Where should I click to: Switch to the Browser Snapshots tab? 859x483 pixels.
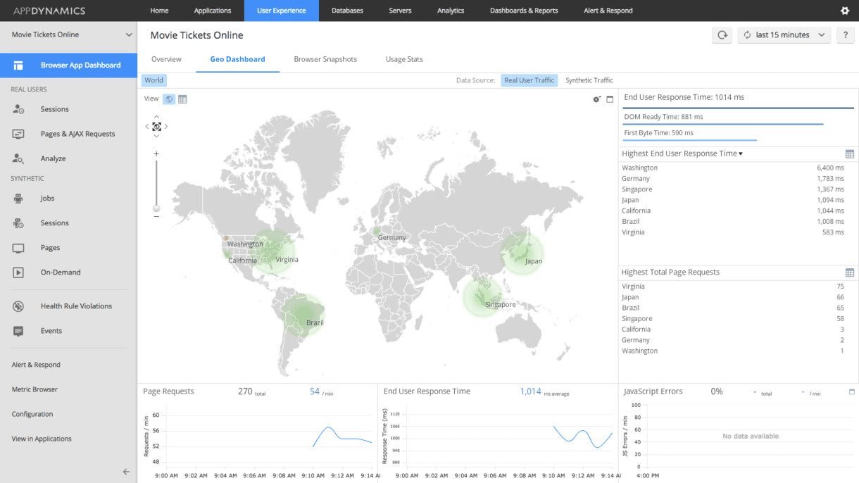click(325, 59)
